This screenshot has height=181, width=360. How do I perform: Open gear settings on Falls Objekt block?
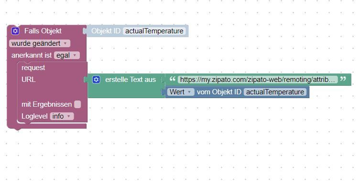15,31
